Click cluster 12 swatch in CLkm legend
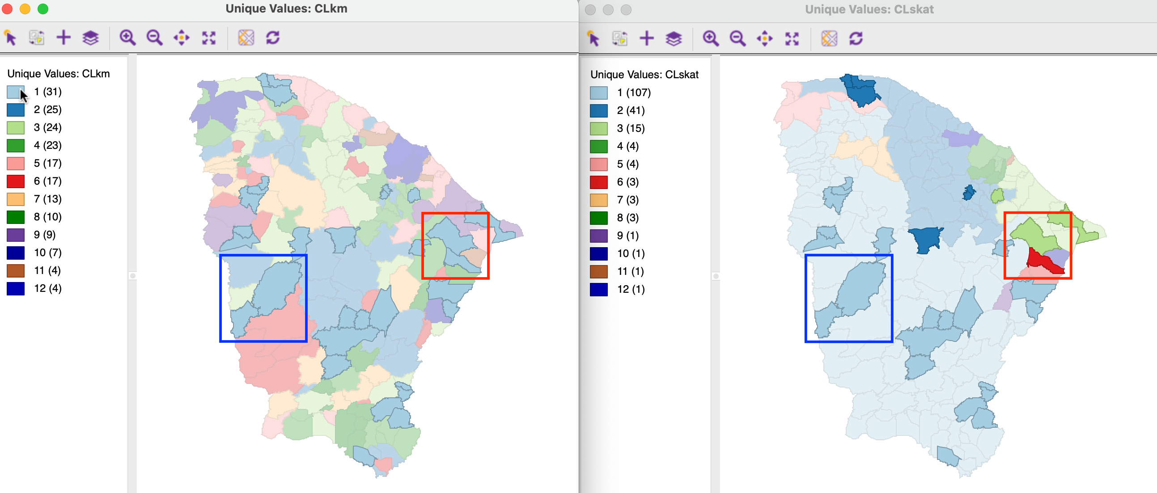 point(16,289)
